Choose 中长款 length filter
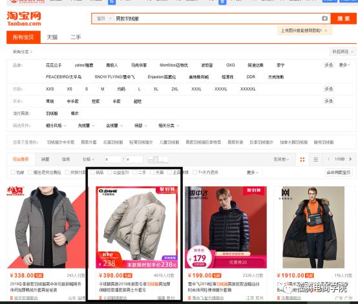The width and height of the screenshot is (358, 304). pyautogui.click(x=73, y=102)
